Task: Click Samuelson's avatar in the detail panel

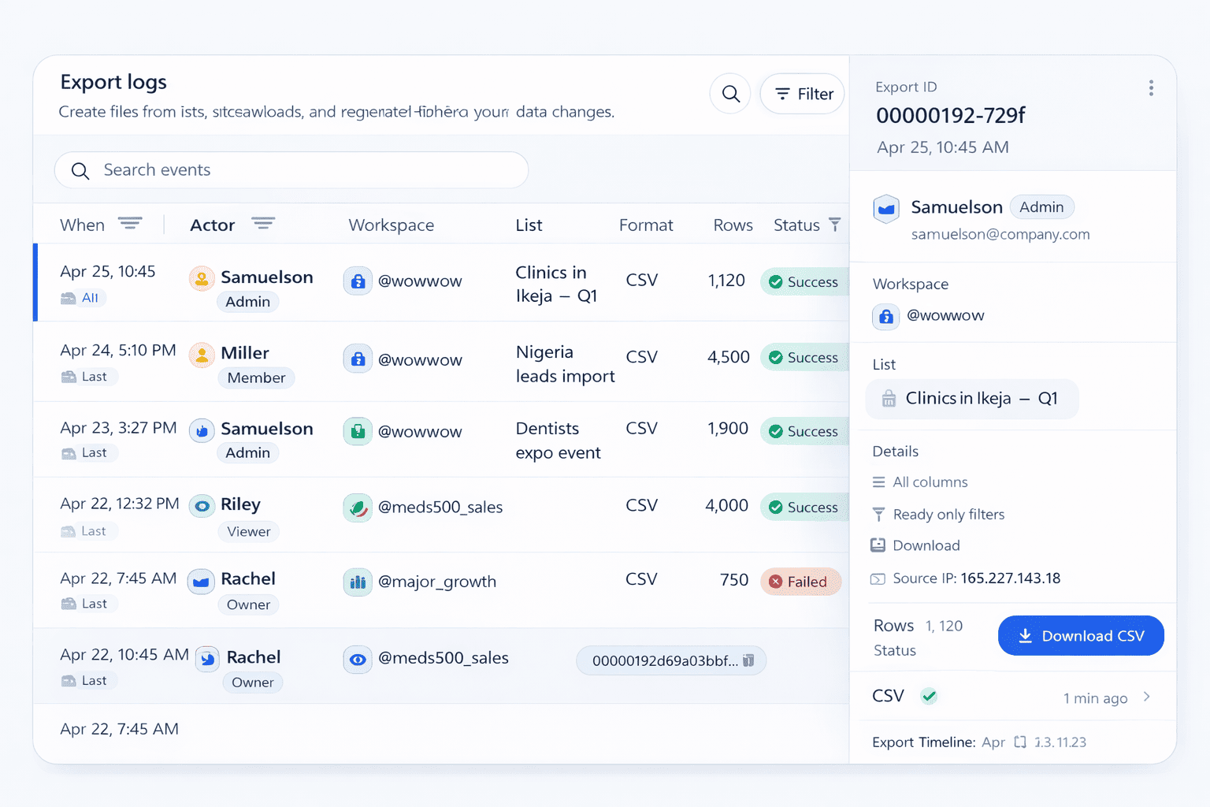Action: tap(886, 209)
